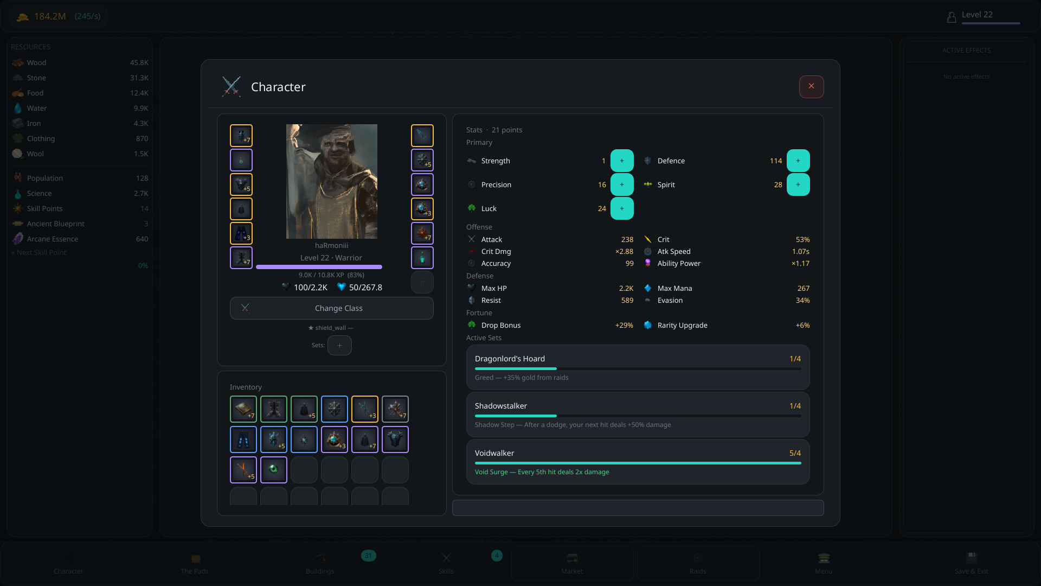
Task: Click the character XP progress bar
Action: click(319, 267)
